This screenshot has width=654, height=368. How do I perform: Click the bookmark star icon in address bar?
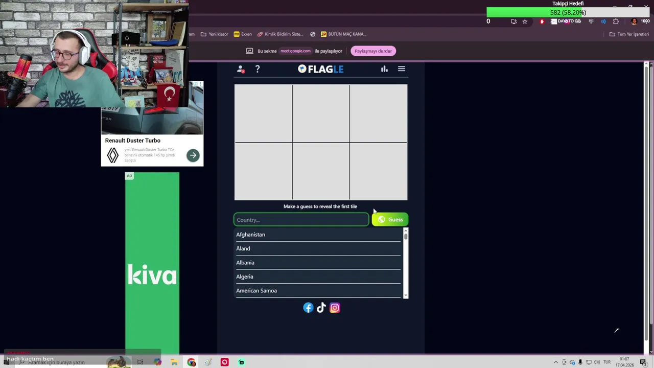(x=525, y=21)
